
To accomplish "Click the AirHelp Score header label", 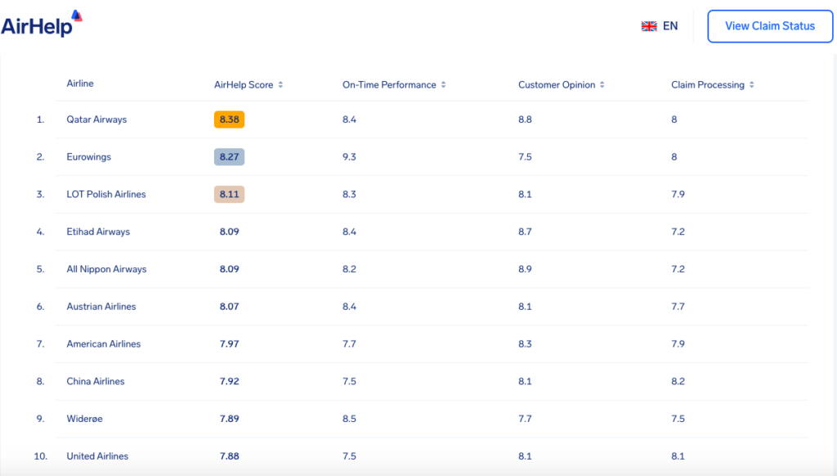I will [x=244, y=85].
